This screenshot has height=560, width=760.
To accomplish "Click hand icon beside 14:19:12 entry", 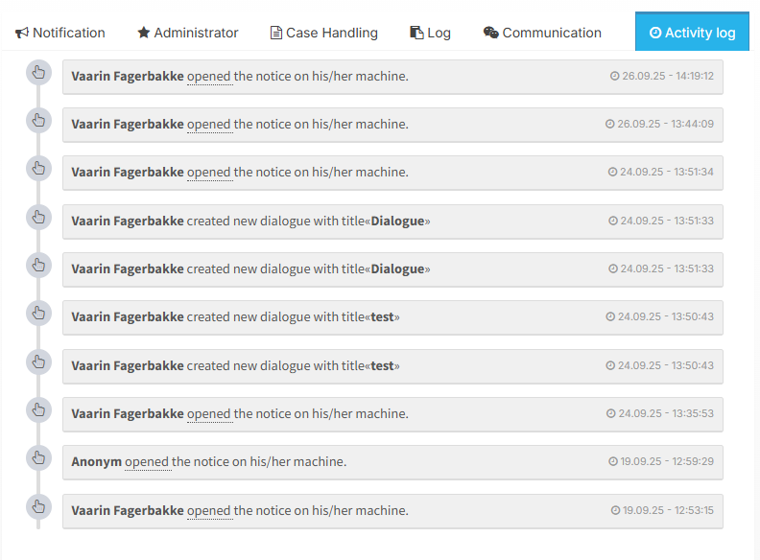I will (x=38, y=72).
